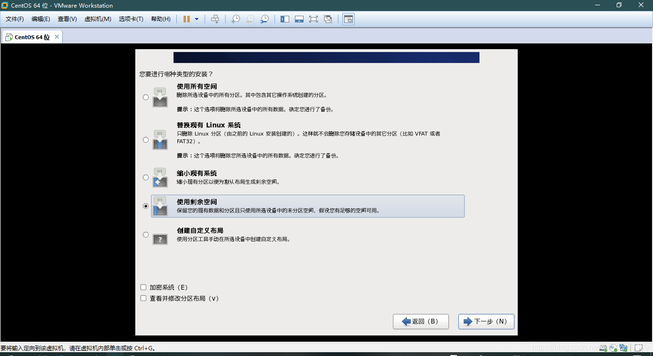Click the 缩小现有系统 heading text
This screenshot has height=356, width=653.
pyautogui.click(x=197, y=173)
